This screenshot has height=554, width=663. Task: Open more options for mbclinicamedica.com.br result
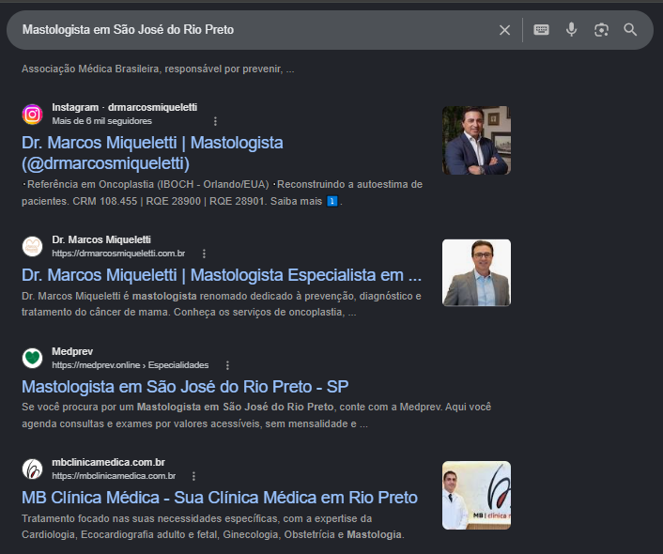(193, 476)
